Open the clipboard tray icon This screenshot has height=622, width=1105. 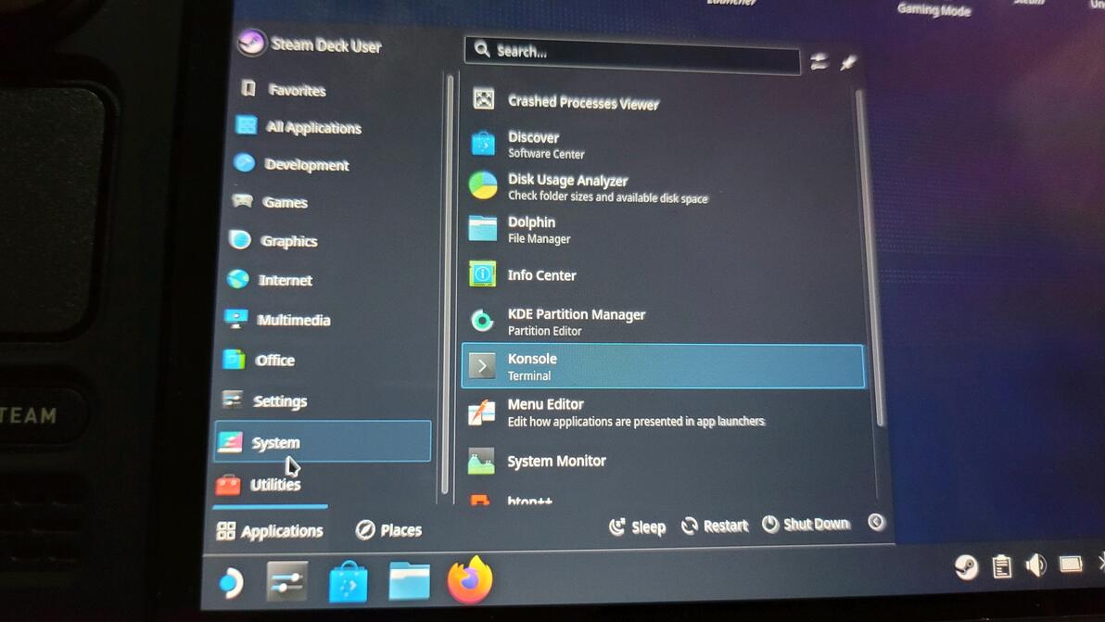click(x=1002, y=566)
